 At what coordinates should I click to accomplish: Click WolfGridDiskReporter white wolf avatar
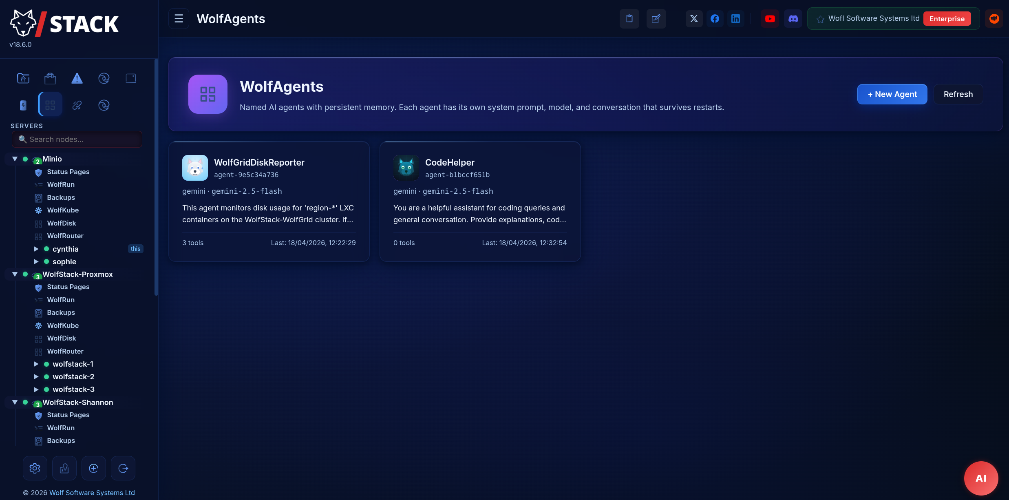click(x=195, y=168)
